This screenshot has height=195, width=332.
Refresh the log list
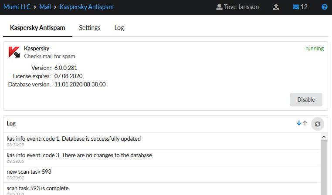[x=318, y=124]
